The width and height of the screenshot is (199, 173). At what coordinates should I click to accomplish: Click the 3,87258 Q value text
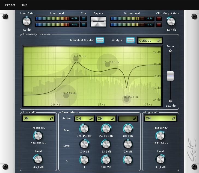pyautogui.click(x=106, y=167)
